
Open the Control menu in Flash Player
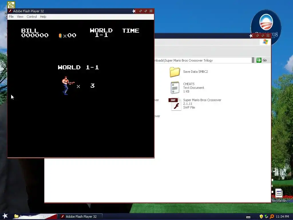click(x=32, y=17)
